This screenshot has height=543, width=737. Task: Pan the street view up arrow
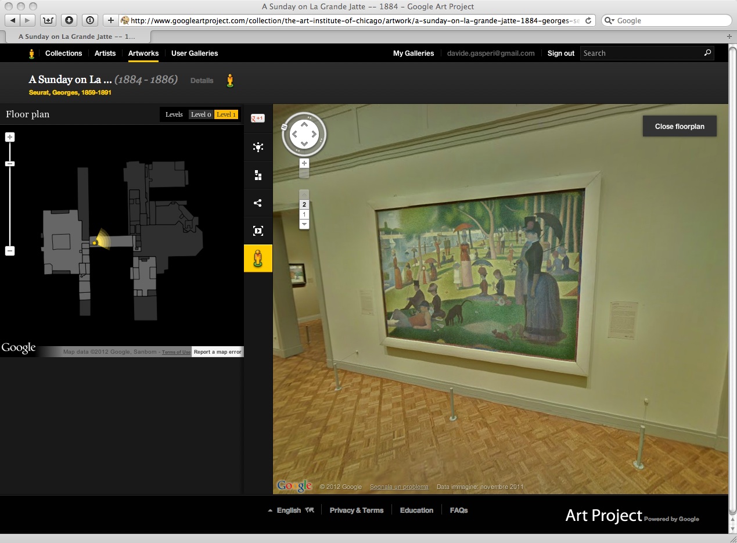(x=304, y=125)
